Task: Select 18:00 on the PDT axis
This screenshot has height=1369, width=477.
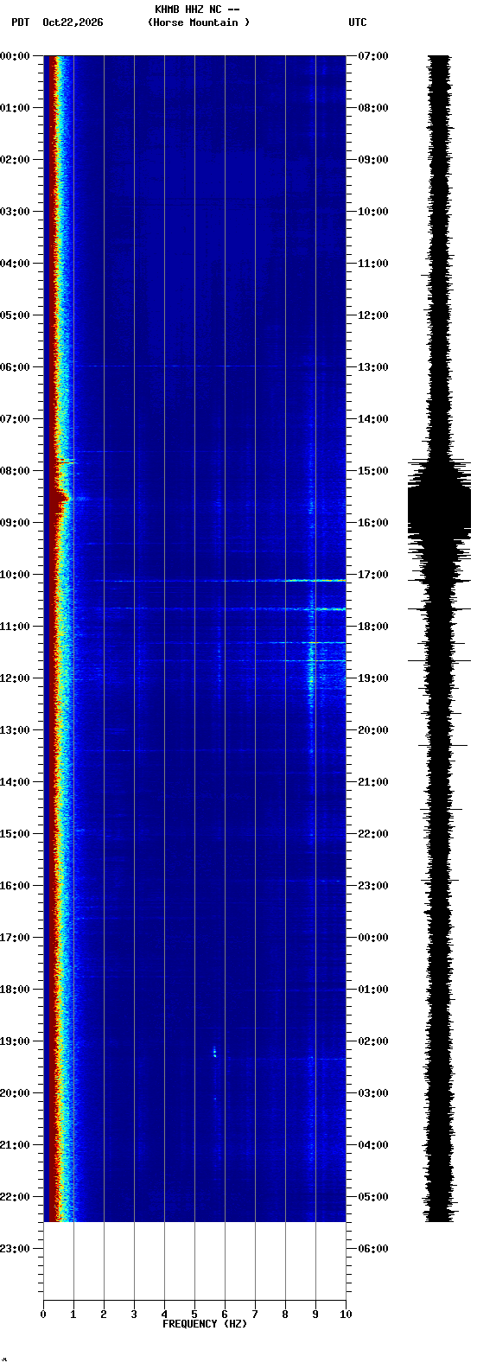Action: click(15, 990)
